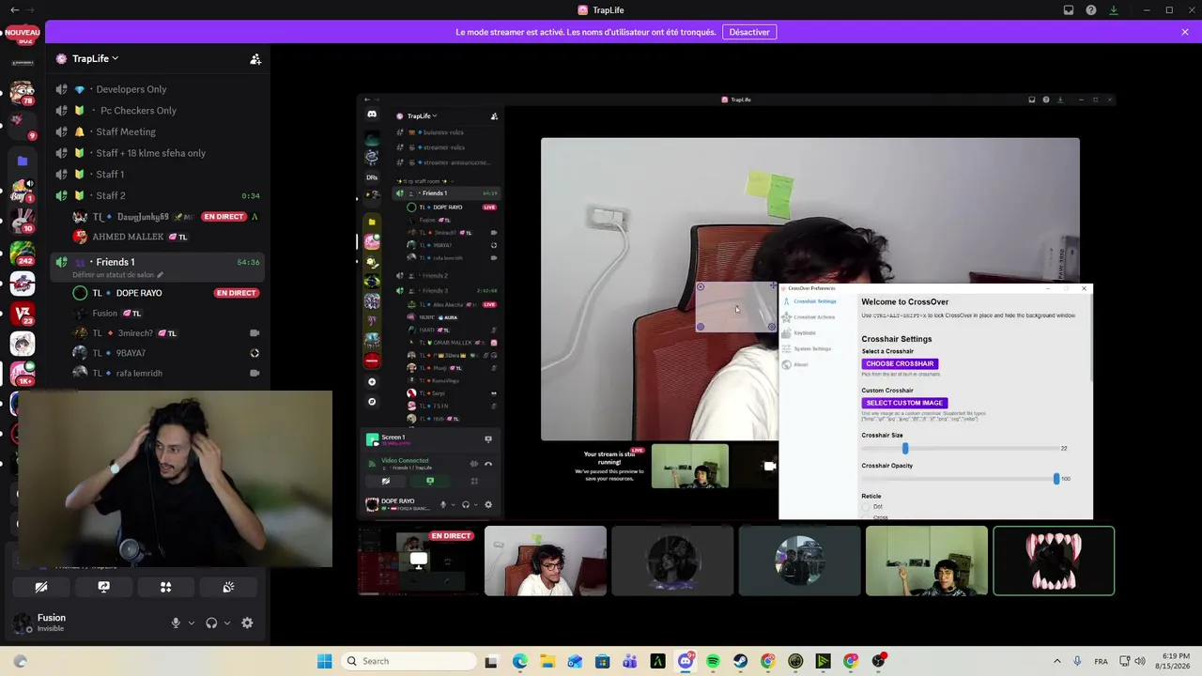Go back with the title bar arrow
Screen dimensions: 1202x676
14,10
